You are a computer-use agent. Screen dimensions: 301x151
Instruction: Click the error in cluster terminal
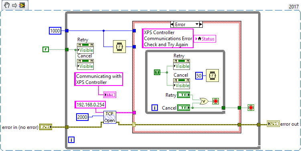point(46,127)
